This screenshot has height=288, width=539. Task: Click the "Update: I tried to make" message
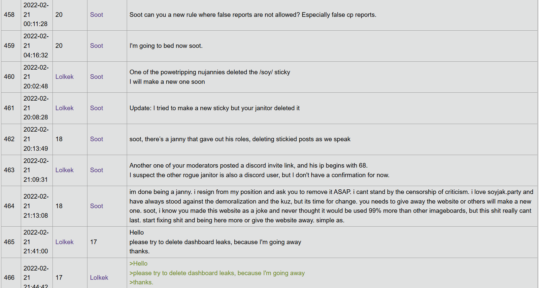click(x=215, y=108)
